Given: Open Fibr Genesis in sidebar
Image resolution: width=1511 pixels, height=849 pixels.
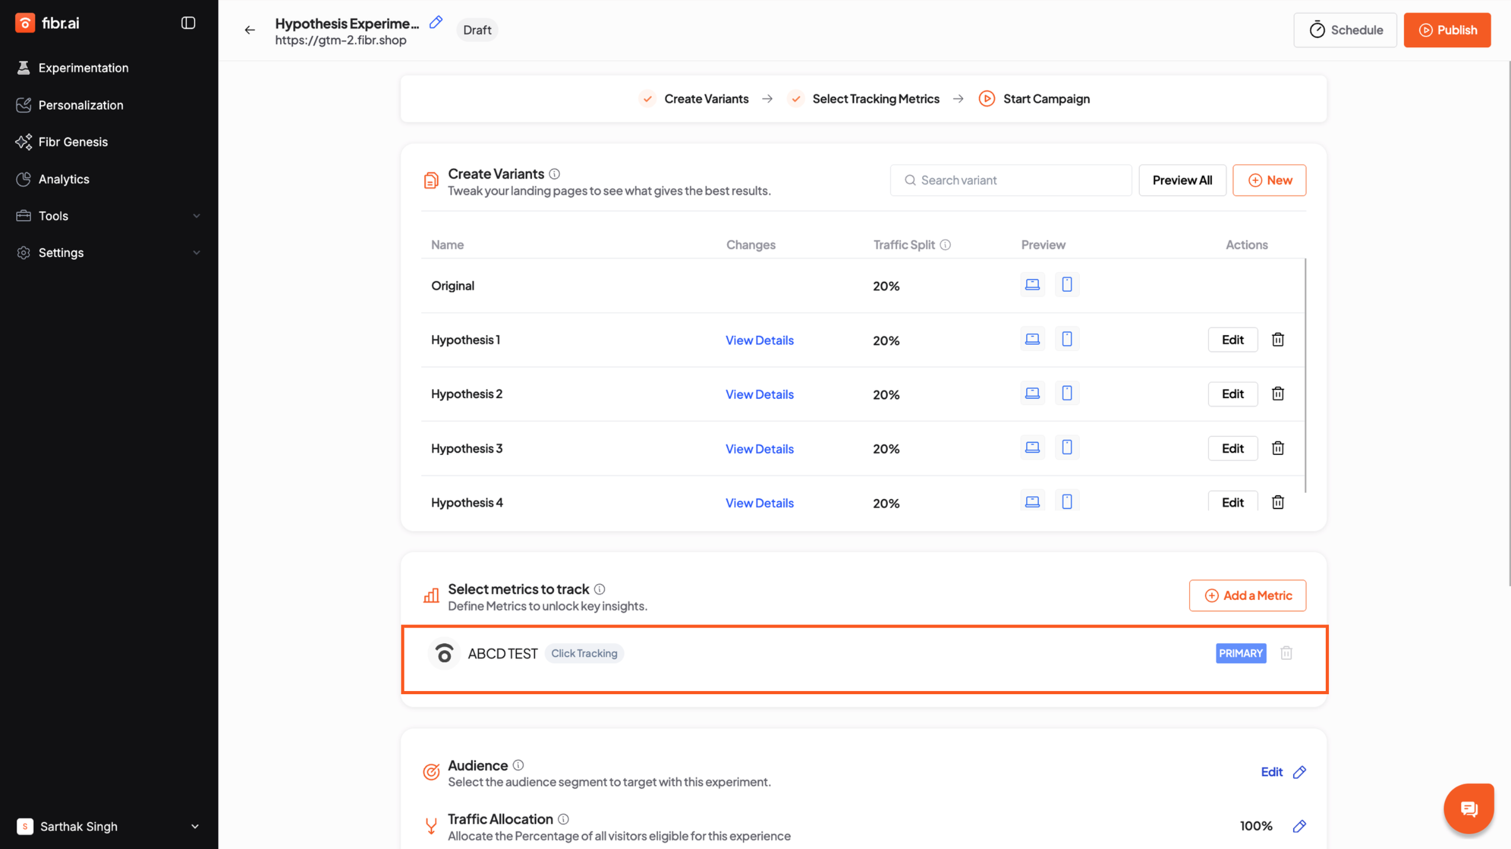Looking at the screenshot, I should coord(73,142).
